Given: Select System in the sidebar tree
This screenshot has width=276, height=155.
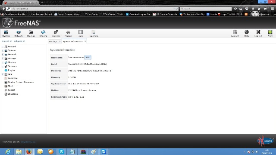Looking at the screenshot, I should click(12, 50).
